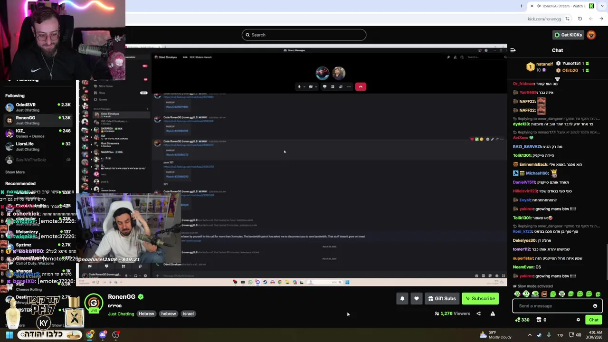Follow channel with the heart icon
The height and width of the screenshot is (342, 608).
[x=417, y=298]
